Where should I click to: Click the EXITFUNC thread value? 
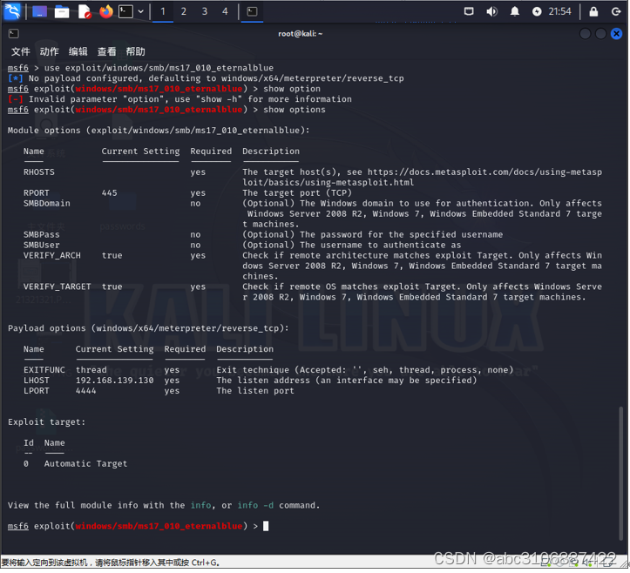[x=91, y=370]
